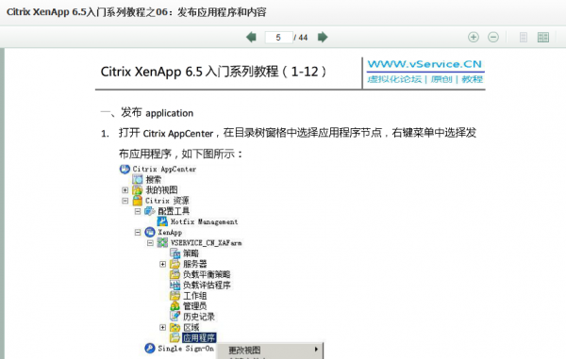Switch to single page view icon
The height and width of the screenshot is (359, 566).
click(x=523, y=37)
